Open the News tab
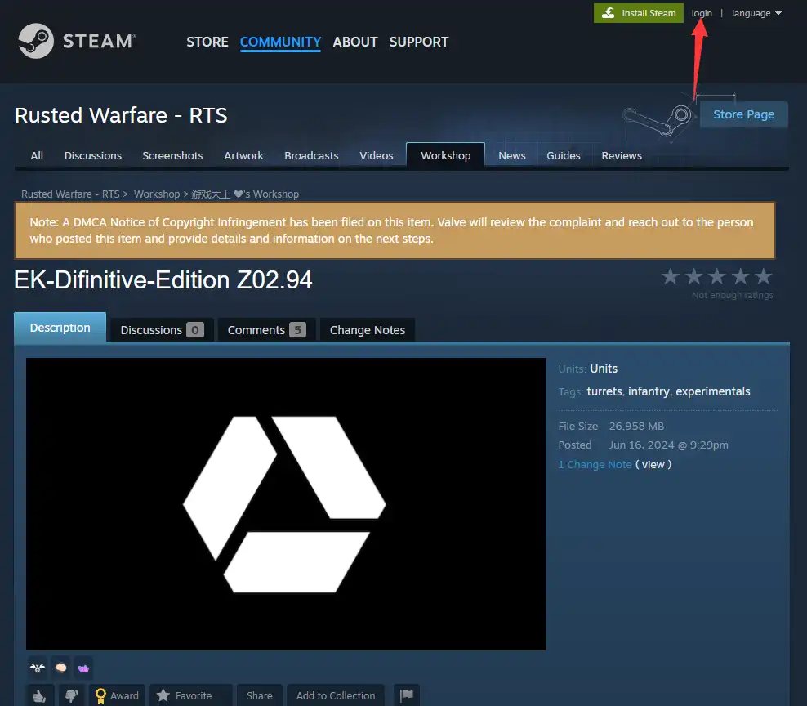This screenshot has width=807, height=706. coord(512,155)
